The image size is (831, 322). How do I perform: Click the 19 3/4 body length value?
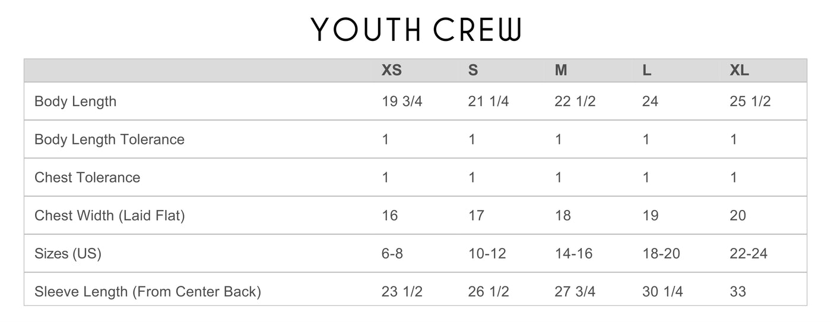(x=402, y=101)
